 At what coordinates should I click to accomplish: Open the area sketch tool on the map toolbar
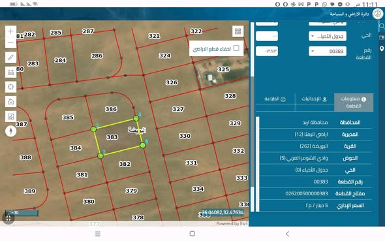tap(10, 116)
